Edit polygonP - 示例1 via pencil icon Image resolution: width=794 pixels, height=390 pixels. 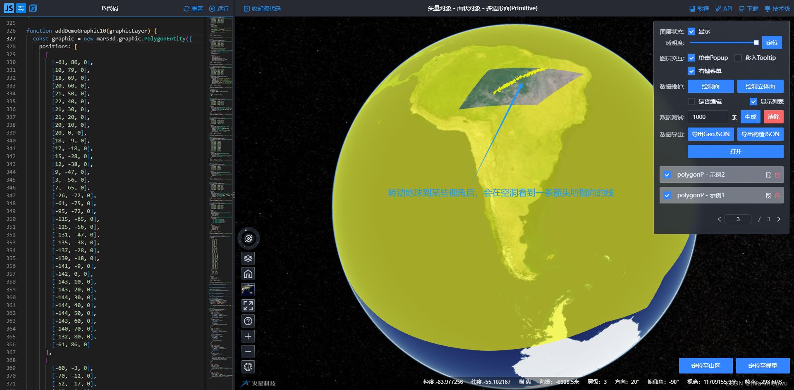[x=768, y=195]
